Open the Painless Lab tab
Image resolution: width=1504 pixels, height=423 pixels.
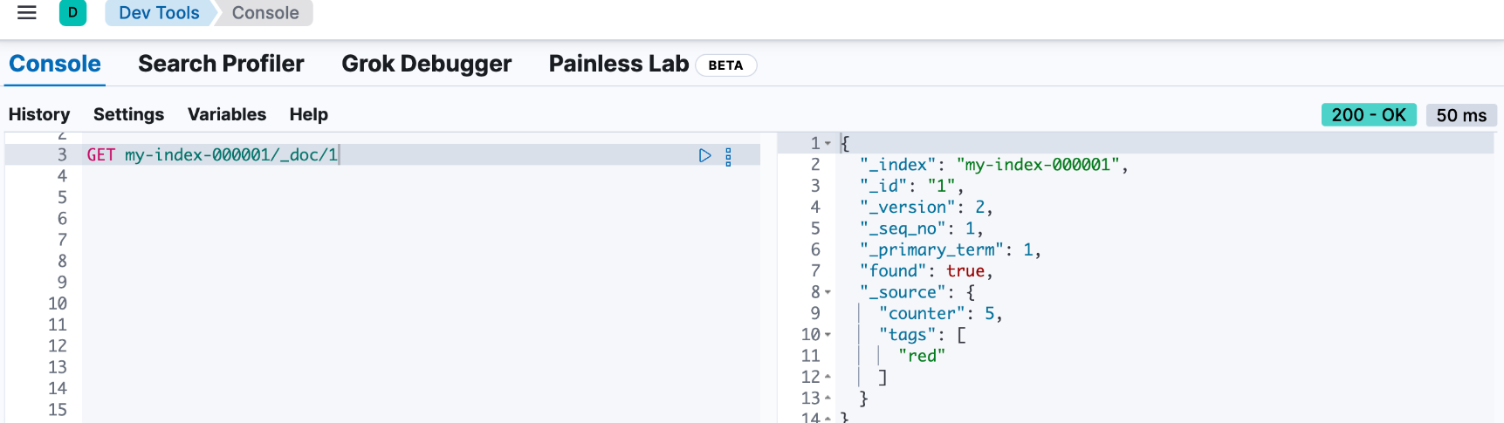point(618,64)
